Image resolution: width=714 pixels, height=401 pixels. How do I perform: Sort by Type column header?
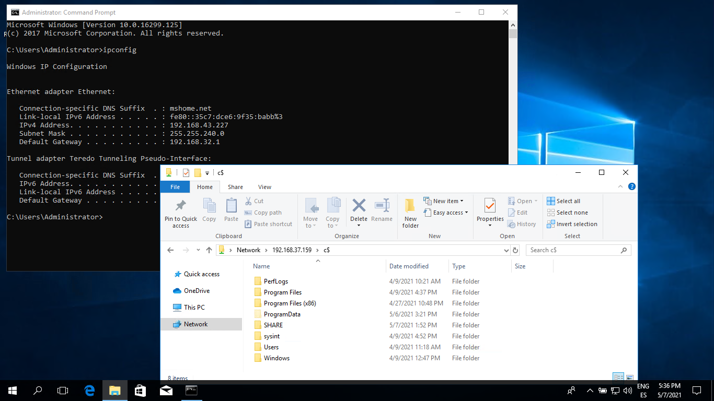pyautogui.click(x=479, y=266)
